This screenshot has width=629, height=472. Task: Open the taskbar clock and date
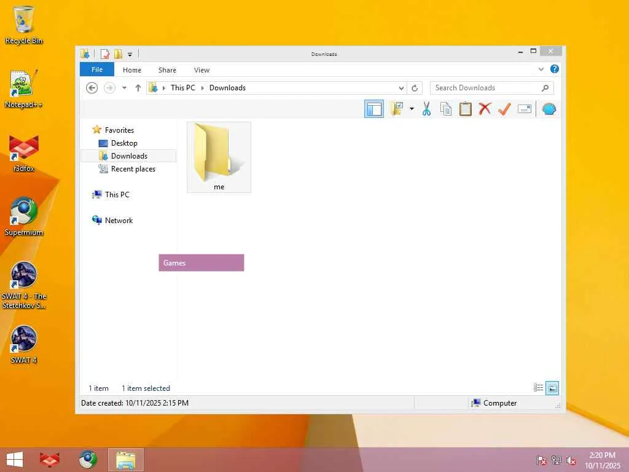coord(602,460)
